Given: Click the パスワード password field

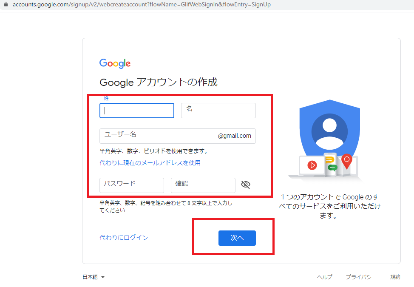Looking at the screenshot, I should (132, 185).
